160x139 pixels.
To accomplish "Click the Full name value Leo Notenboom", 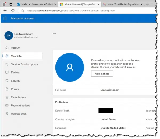I will pos(110,90).
